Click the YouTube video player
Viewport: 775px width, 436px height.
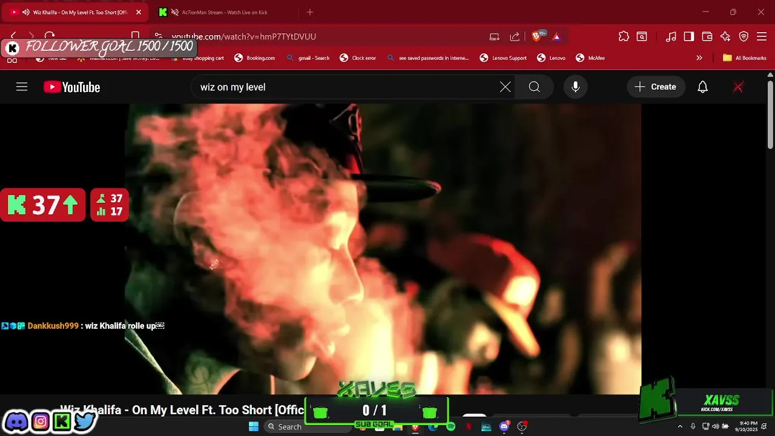[x=383, y=248]
